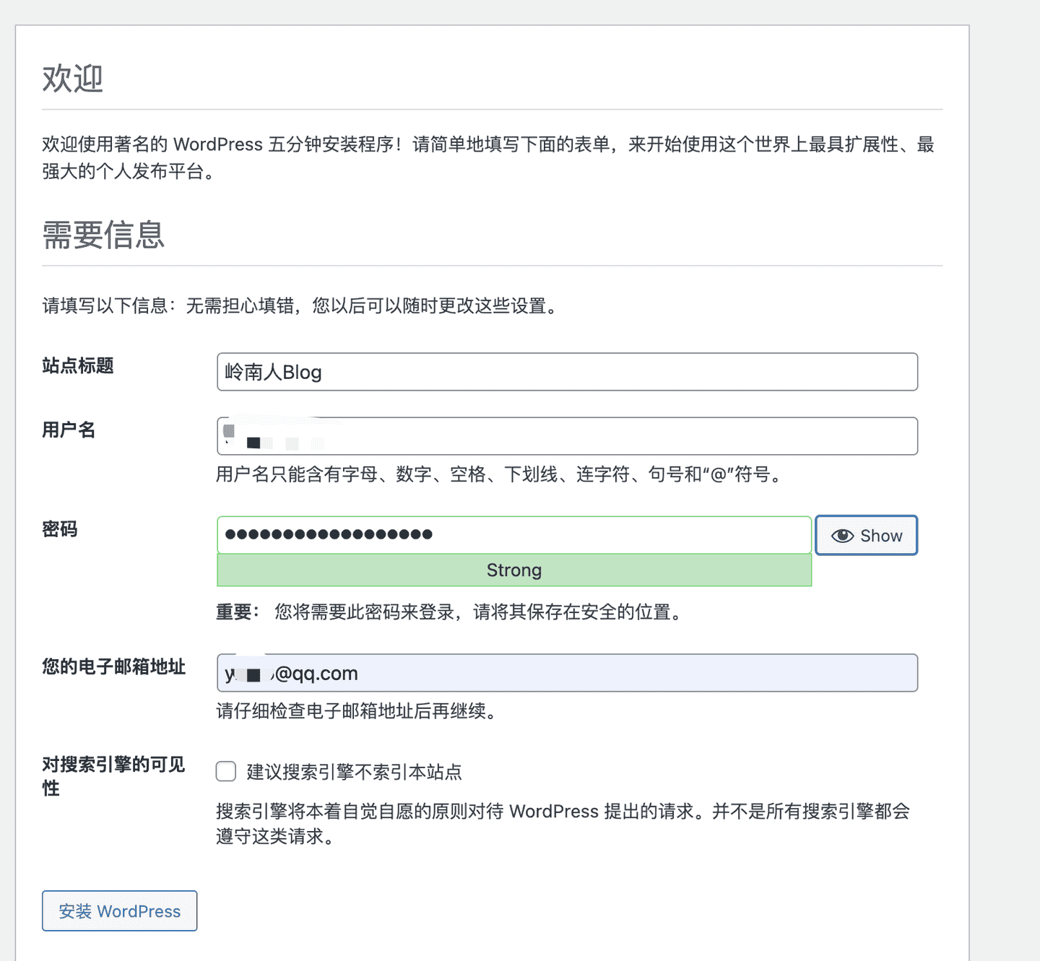This screenshot has height=961, width=1040.
Task: Click the password strength indicator labeled Strong
Action: [513, 570]
